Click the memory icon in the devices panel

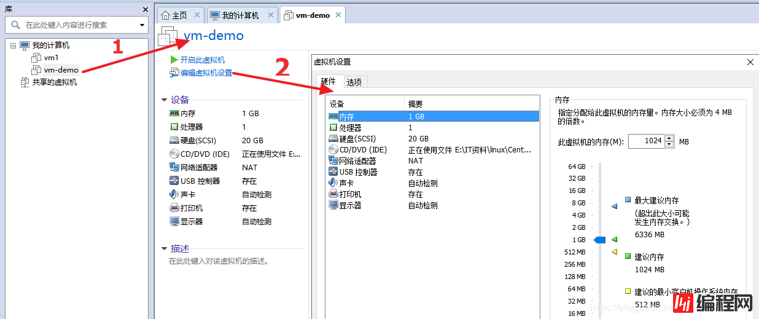[174, 114]
